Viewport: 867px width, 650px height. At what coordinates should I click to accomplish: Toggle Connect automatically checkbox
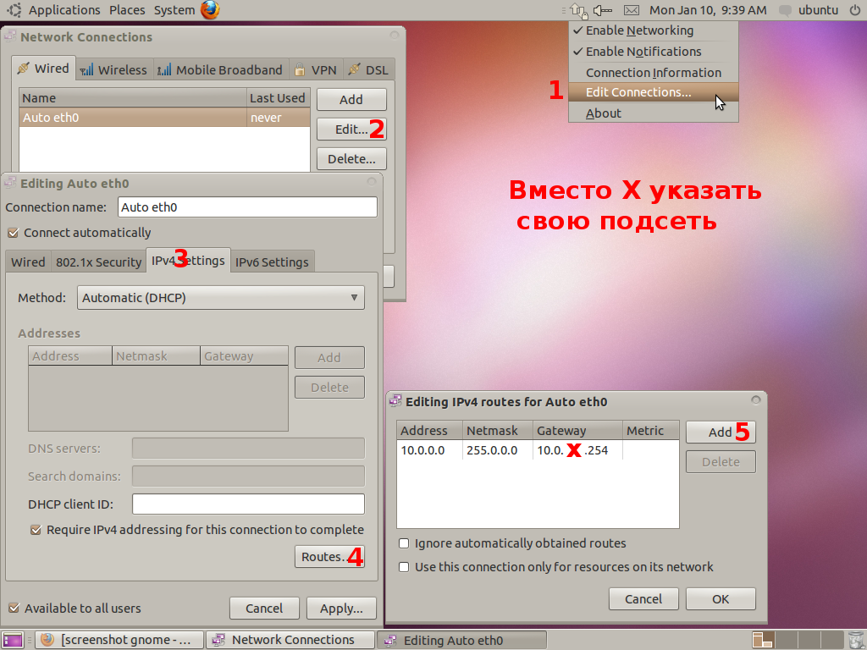(x=13, y=233)
